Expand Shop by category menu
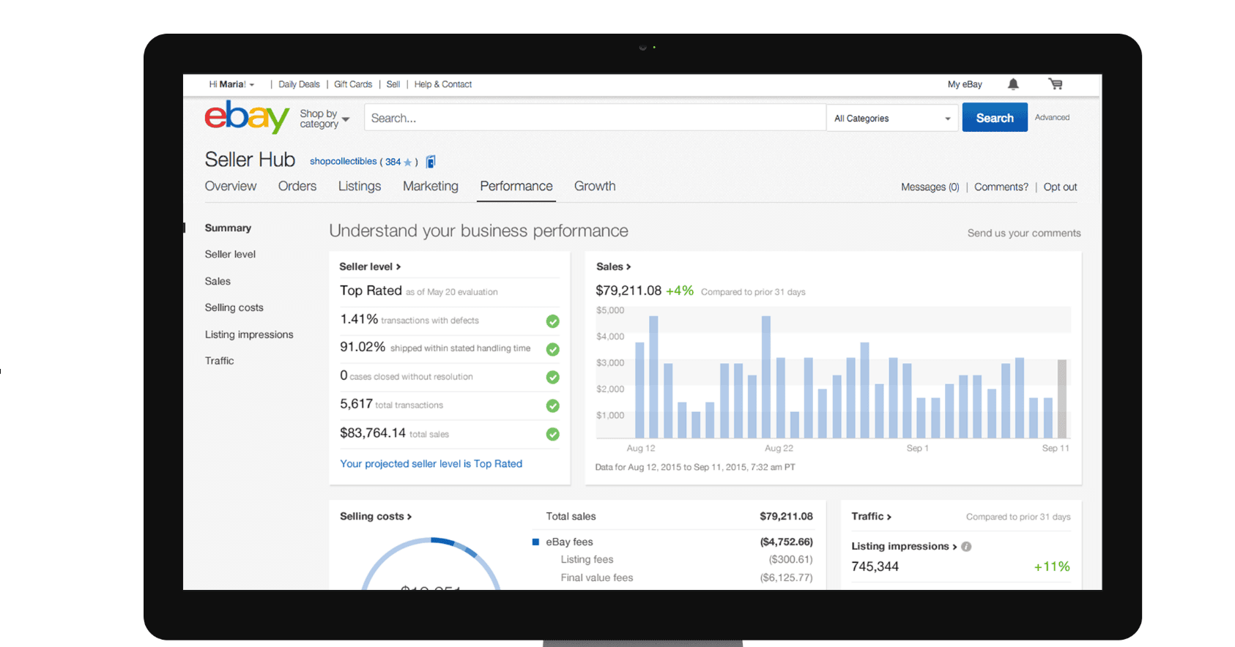The height and width of the screenshot is (647, 1235). pyautogui.click(x=324, y=119)
